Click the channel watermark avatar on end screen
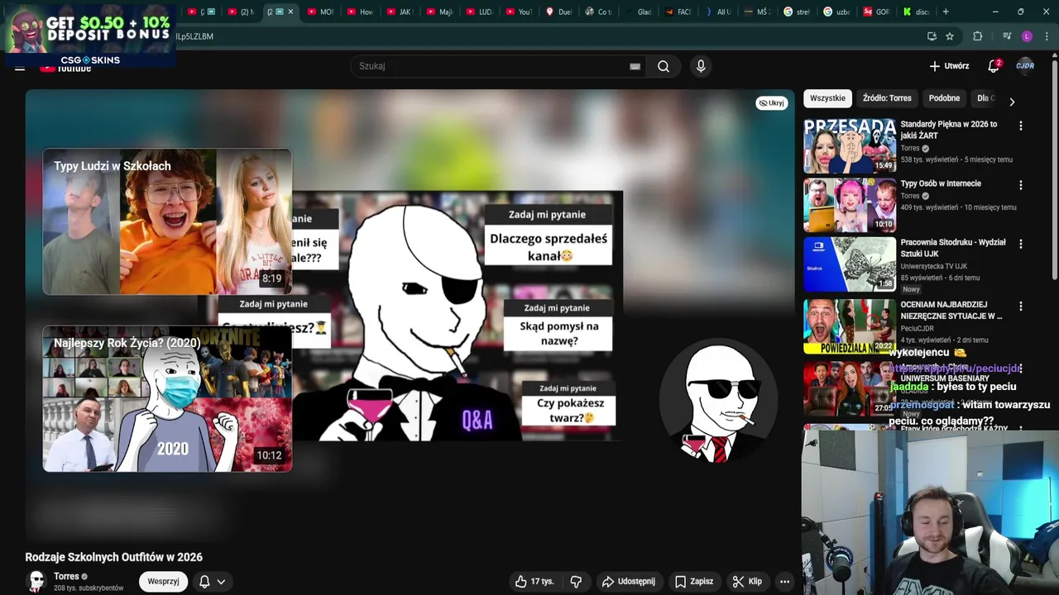The image size is (1059, 595). point(718,400)
